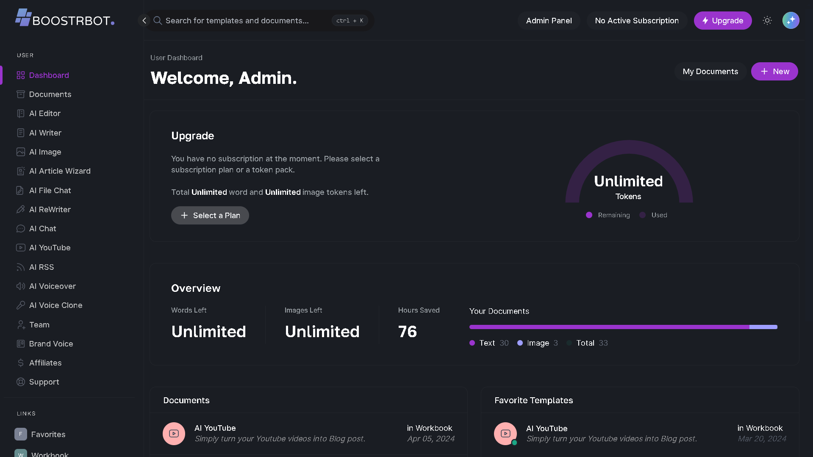
Task: Go to the Documents menu item
Action: click(50, 94)
